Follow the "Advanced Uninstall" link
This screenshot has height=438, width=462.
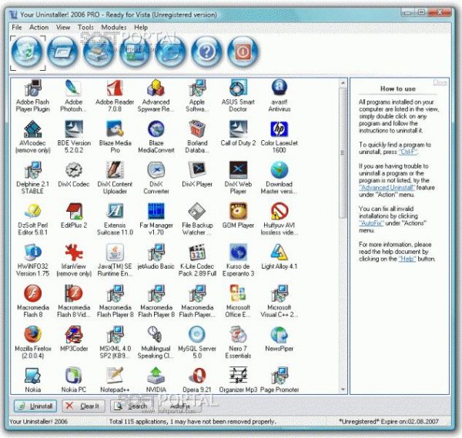(x=387, y=188)
